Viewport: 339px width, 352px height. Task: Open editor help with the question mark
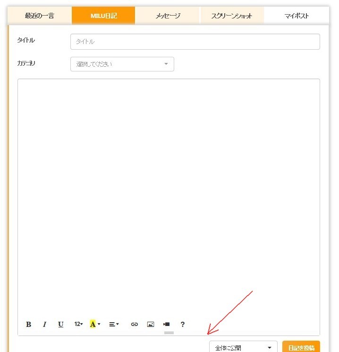click(x=183, y=325)
